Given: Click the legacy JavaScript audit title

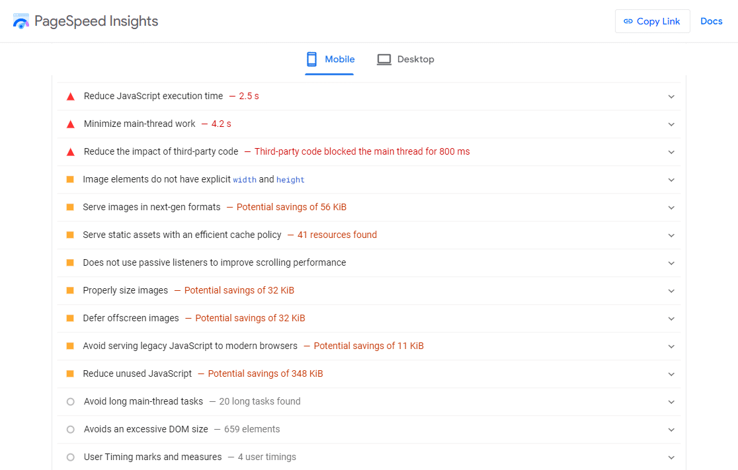Looking at the screenshot, I should (x=190, y=346).
